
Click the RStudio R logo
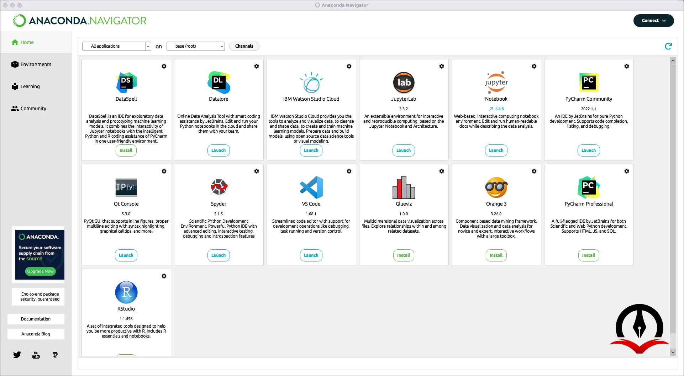pos(126,292)
